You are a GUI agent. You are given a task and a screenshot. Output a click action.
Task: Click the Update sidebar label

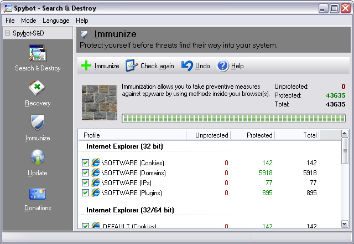click(38, 173)
